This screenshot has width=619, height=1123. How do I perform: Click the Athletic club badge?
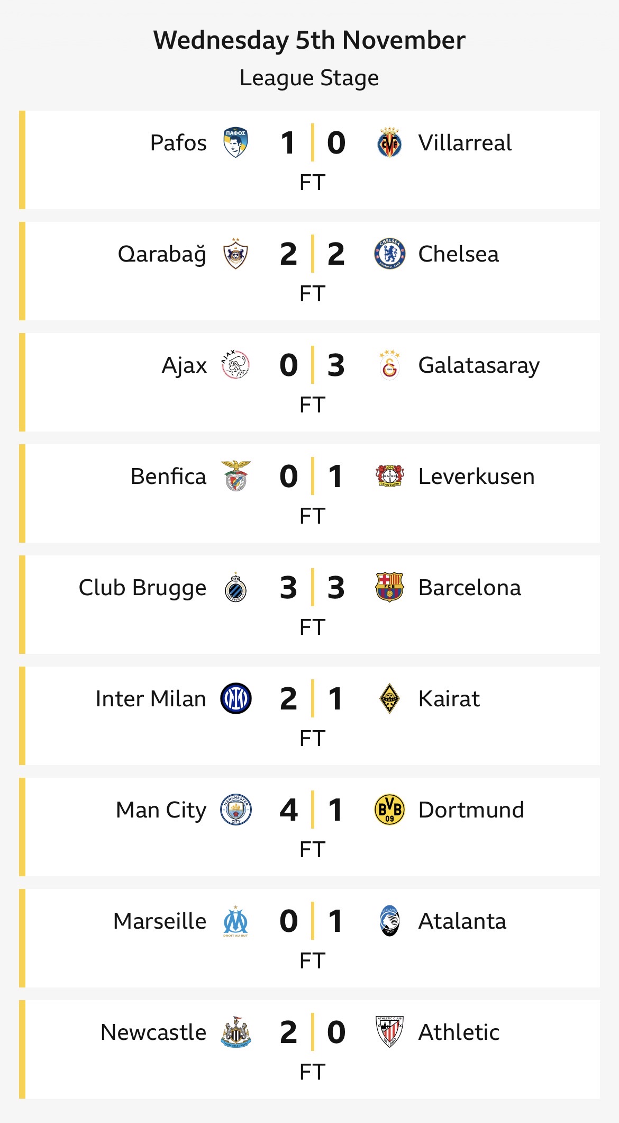389,1032
